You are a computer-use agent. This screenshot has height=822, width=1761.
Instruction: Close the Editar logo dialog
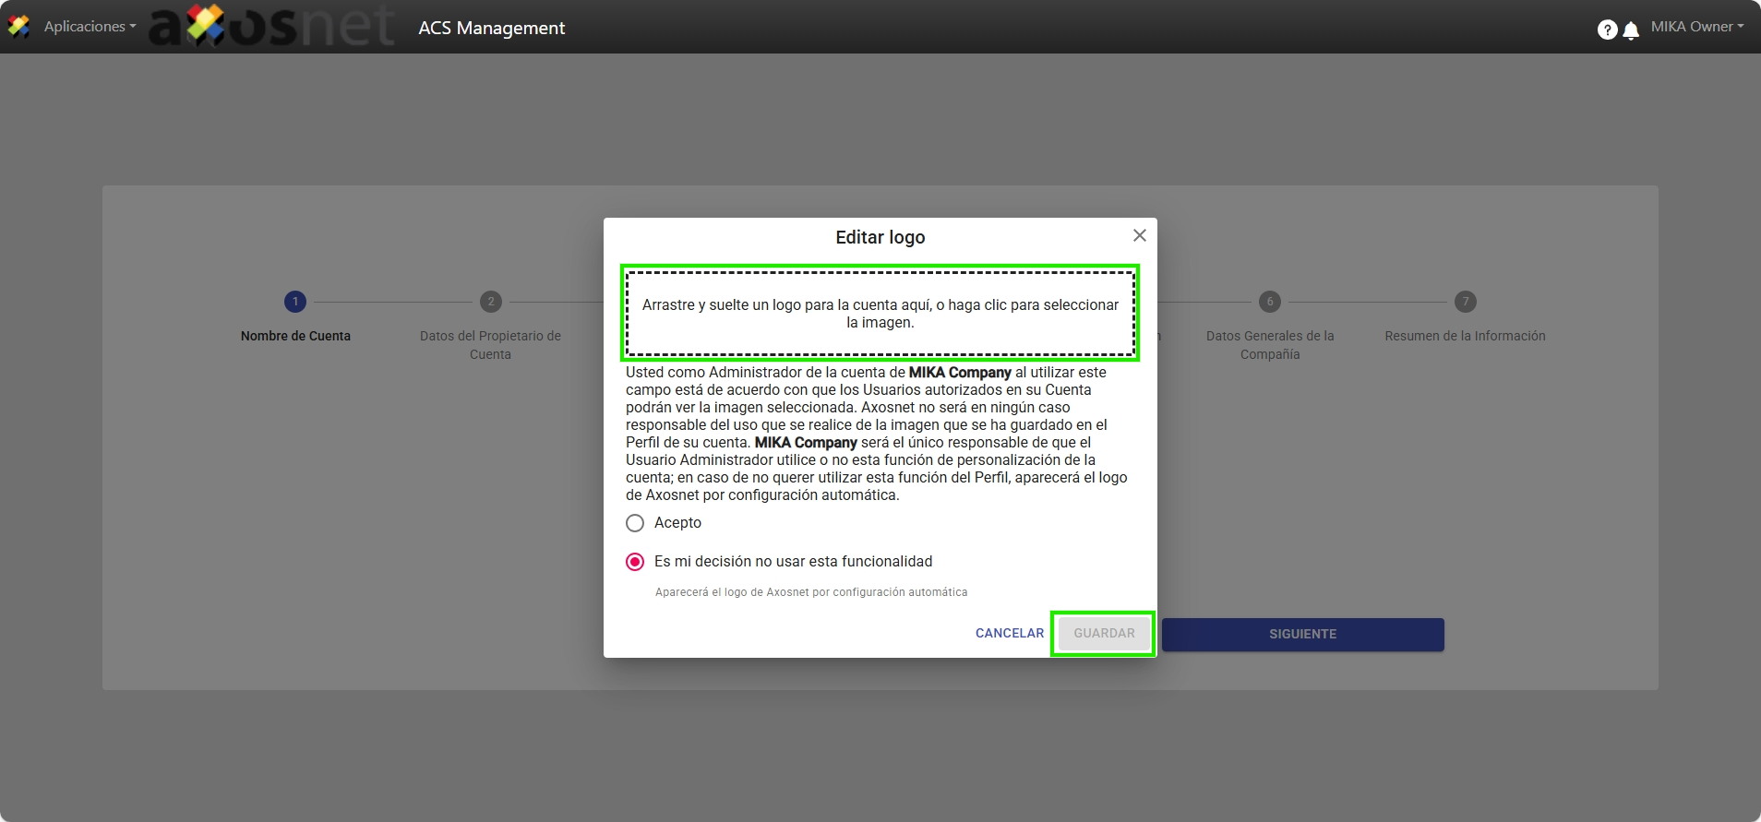coord(1140,235)
